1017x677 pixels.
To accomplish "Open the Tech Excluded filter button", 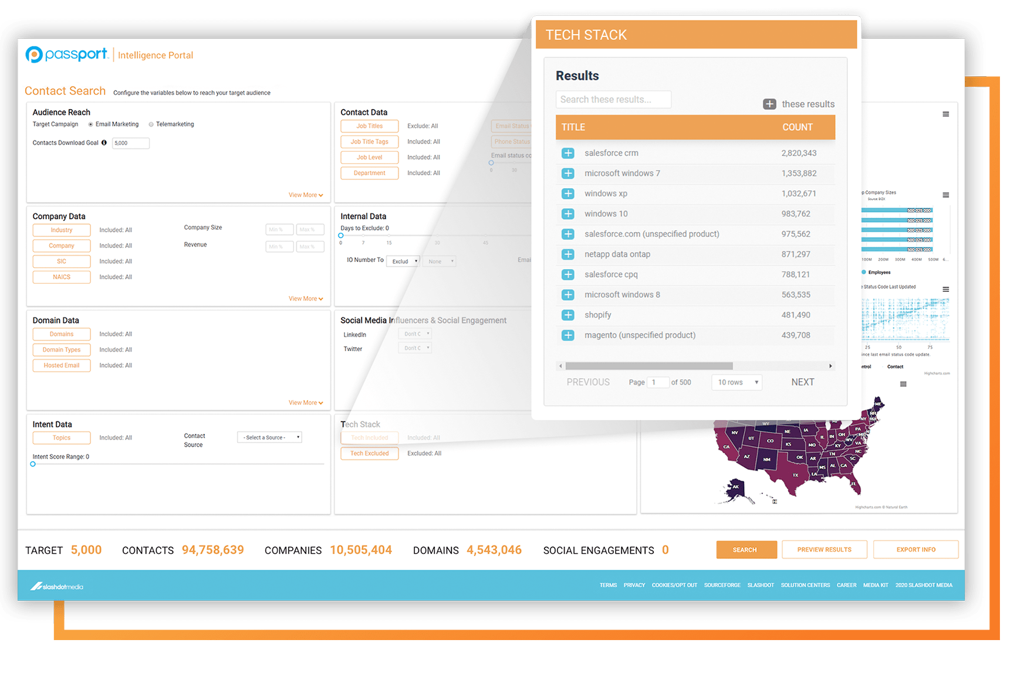I will [370, 454].
